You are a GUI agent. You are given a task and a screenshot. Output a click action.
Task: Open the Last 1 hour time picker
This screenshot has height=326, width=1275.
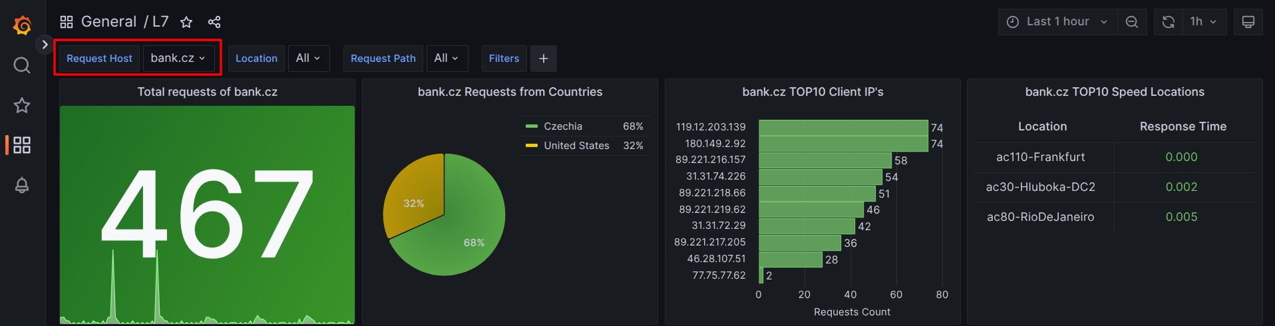click(1057, 22)
